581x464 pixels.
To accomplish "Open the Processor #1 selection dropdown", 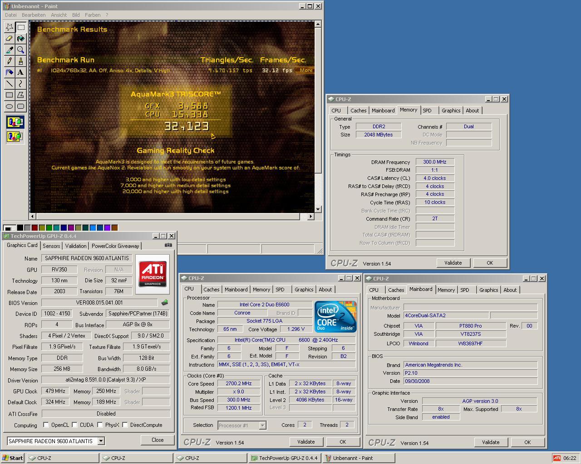I will click(x=262, y=425).
